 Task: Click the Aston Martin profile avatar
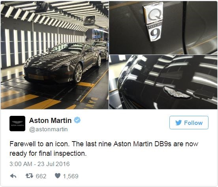(17, 124)
